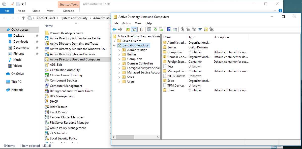Click the clipboard icon in the toolbar

142,30
